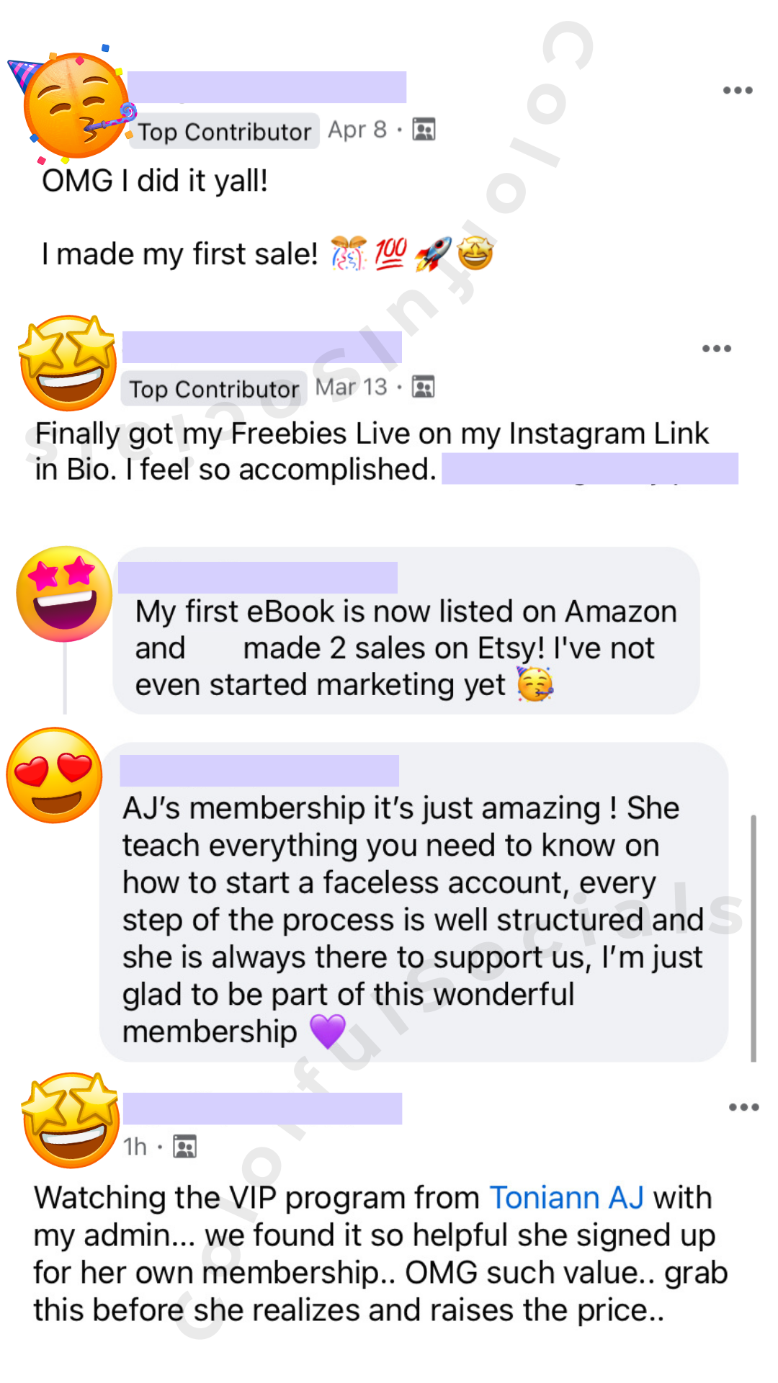778x1383 pixels.
Task: Click pink star-eyes avatar on eBook comment
Action: coord(64,594)
